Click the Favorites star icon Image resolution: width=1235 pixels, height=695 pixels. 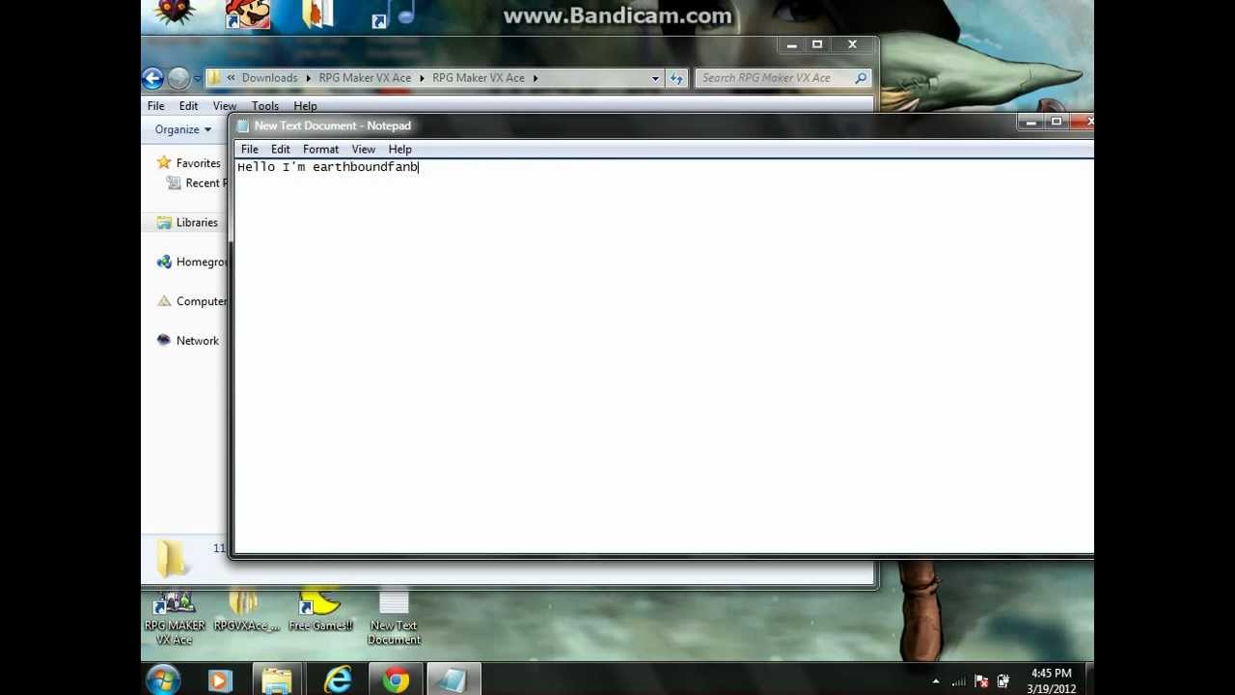pos(164,163)
